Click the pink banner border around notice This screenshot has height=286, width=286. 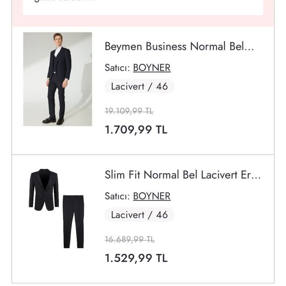tap(143, 21)
